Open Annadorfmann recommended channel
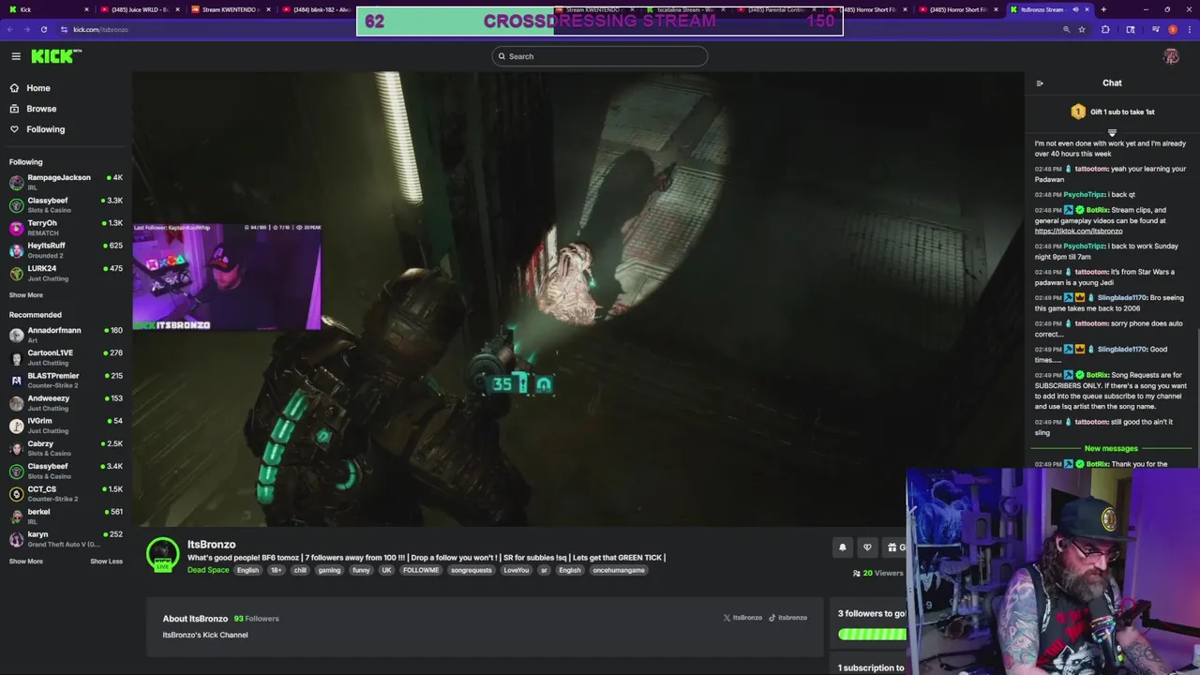1200x675 pixels. pyautogui.click(x=66, y=334)
